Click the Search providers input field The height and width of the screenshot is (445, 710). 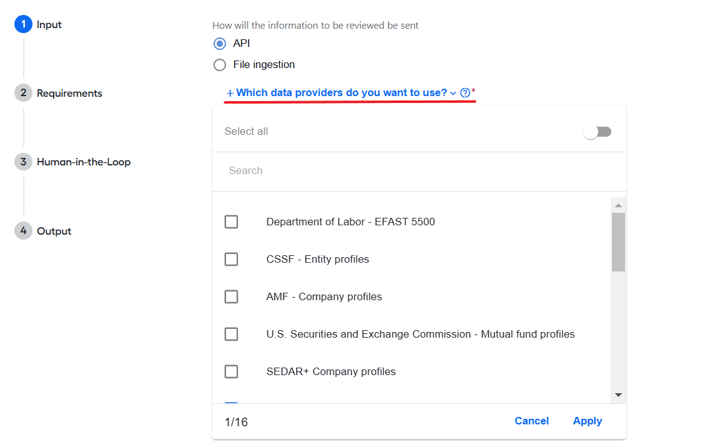point(419,170)
